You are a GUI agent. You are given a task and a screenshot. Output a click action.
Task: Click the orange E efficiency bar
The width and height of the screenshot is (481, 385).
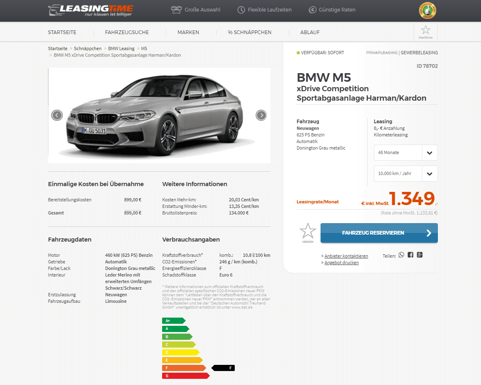point(183,360)
